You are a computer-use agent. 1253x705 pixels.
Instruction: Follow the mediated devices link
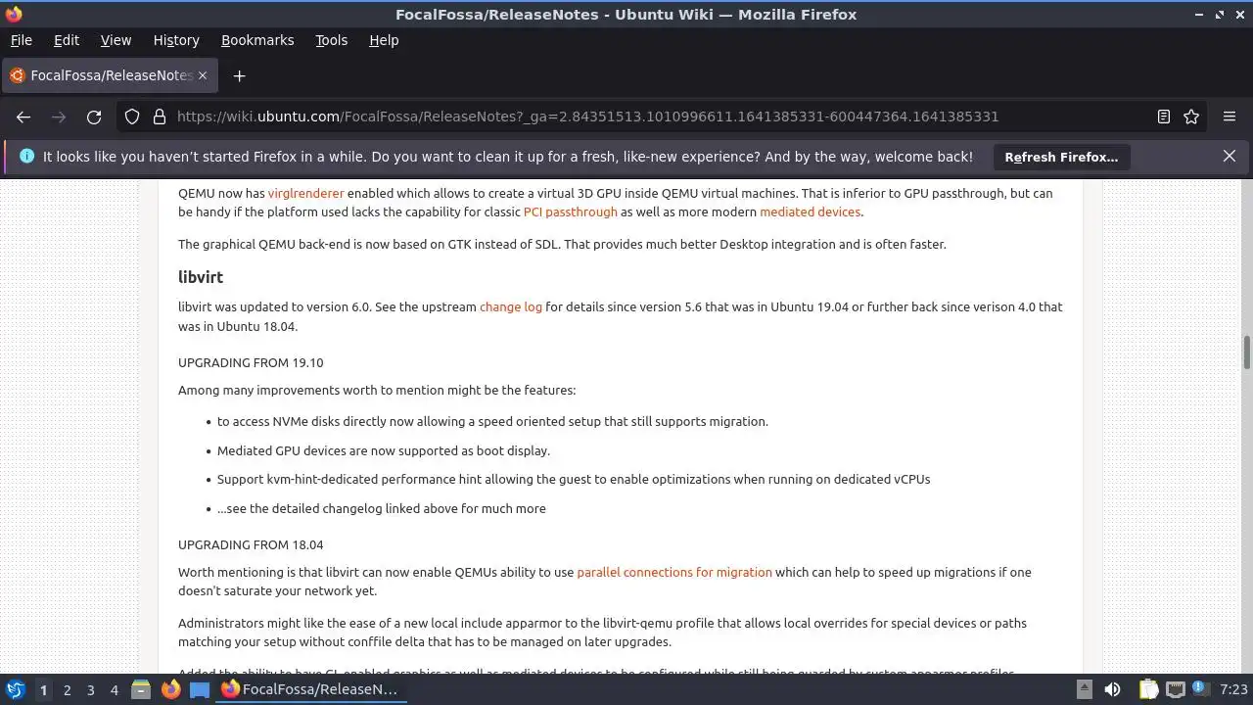[x=810, y=211]
